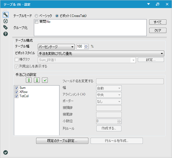Open the help question mark icon
Image resolution: width=172 pixels, height=158 pixels.
[x=5, y=34]
